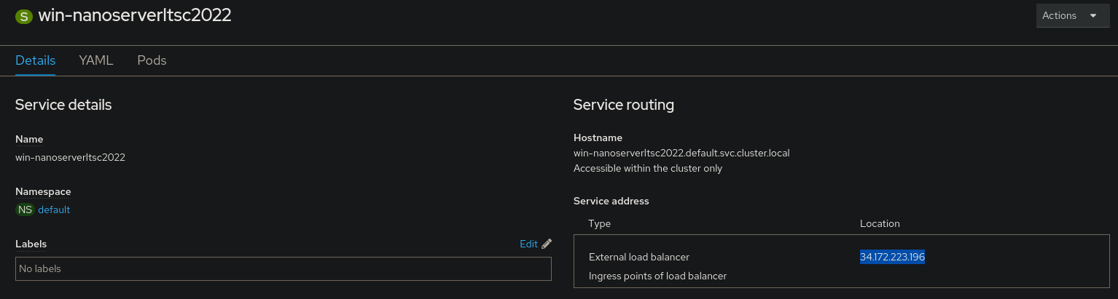This screenshot has width=1118, height=299.
Task: Click the Name field label
Action: click(29, 139)
